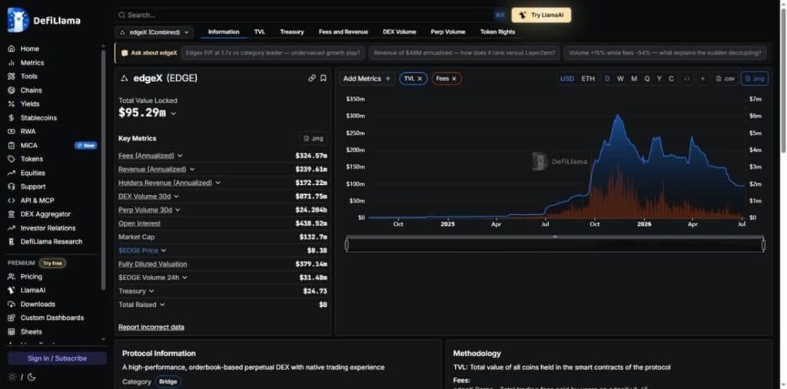Expand Fees (Annualized) row
Screen dimensions: 787x389
pos(180,156)
